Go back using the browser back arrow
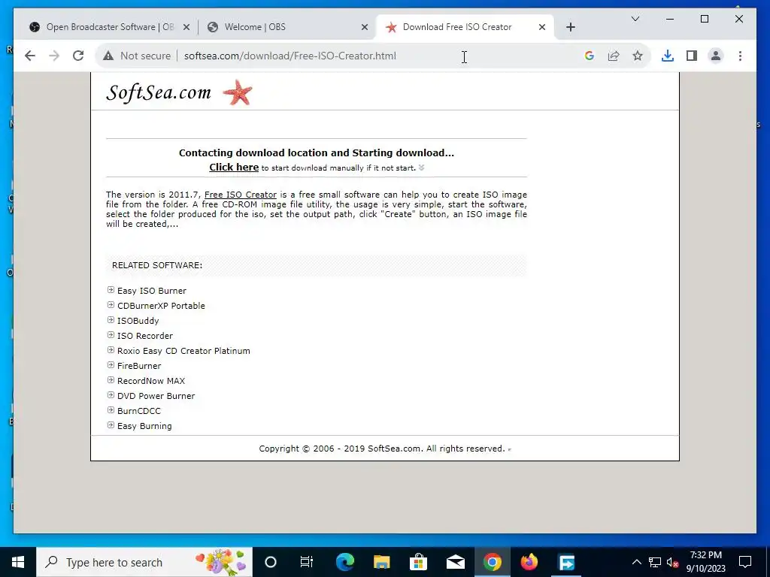Image resolution: width=770 pixels, height=577 pixels. pyautogui.click(x=30, y=56)
